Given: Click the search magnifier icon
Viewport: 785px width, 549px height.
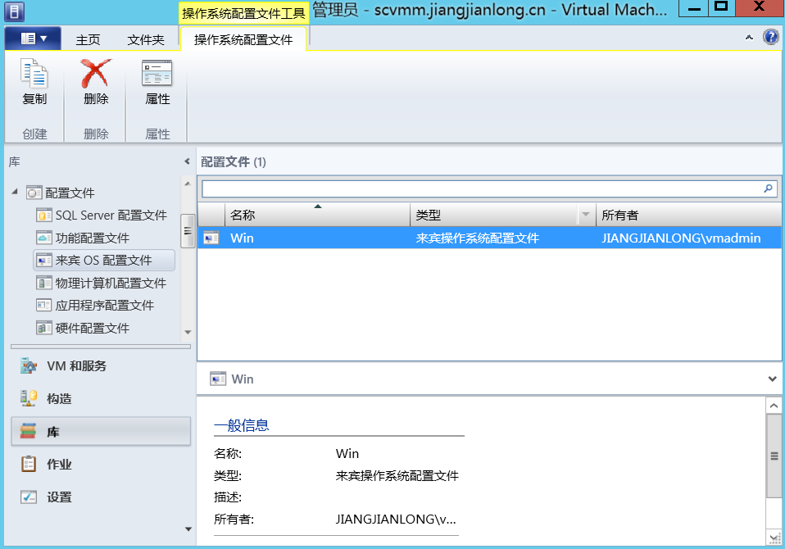Looking at the screenshot, I should 768,188.
